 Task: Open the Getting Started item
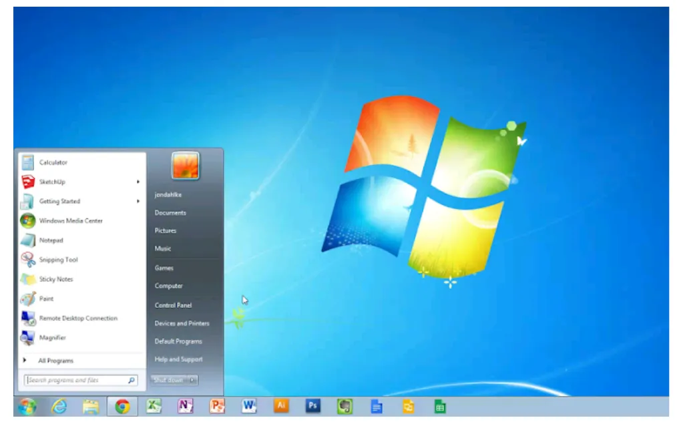click(81, 201)
